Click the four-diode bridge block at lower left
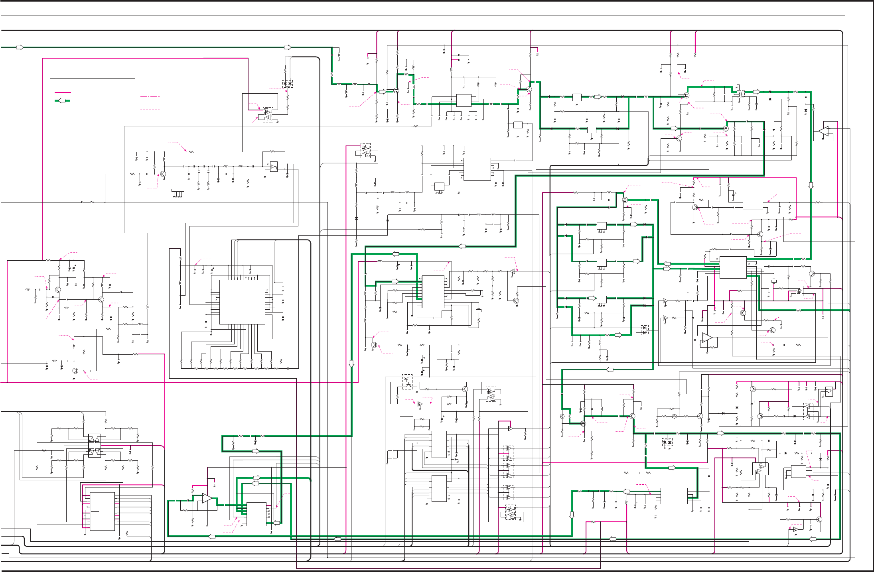This screenshot has height=572, width=874. click(x=95, y=446)
